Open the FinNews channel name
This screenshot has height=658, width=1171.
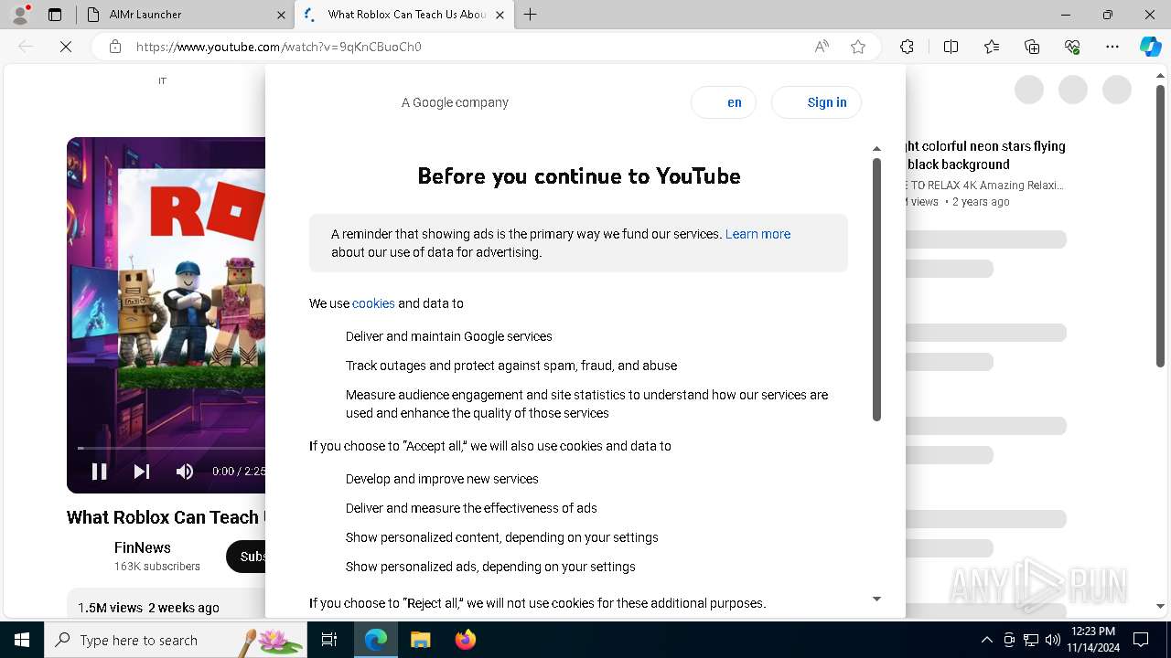pyautogui.click(x=143, y=547)
